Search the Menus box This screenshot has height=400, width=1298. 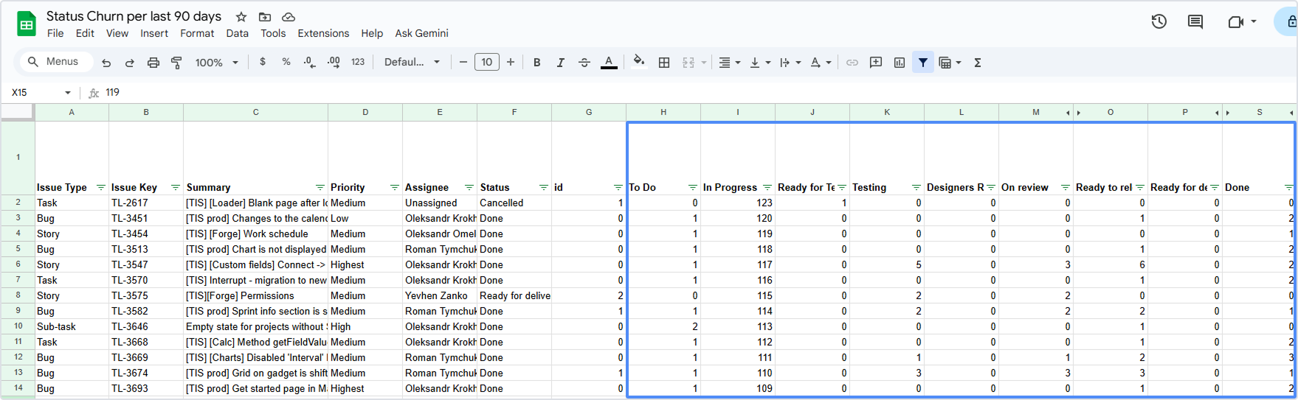57,62
